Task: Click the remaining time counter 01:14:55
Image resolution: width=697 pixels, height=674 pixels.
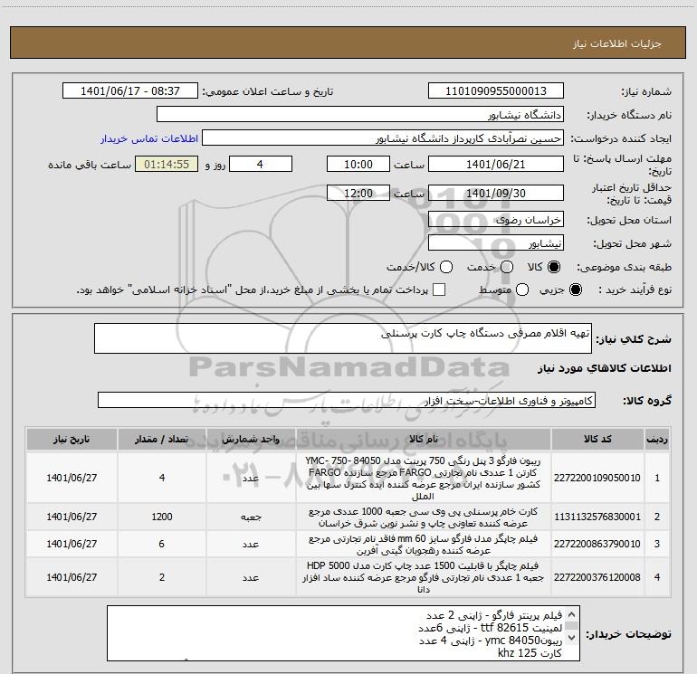Action: point(167,164)
